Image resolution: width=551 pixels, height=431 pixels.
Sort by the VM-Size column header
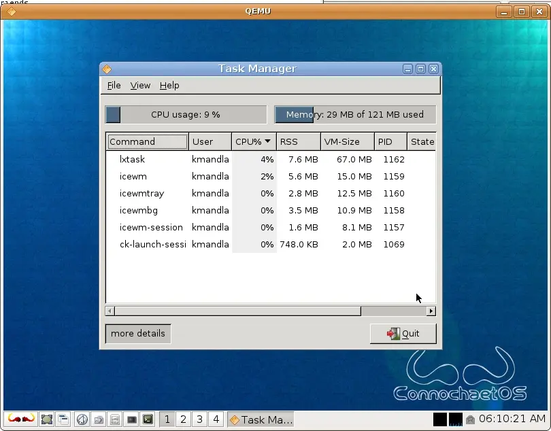click(348, 141)
